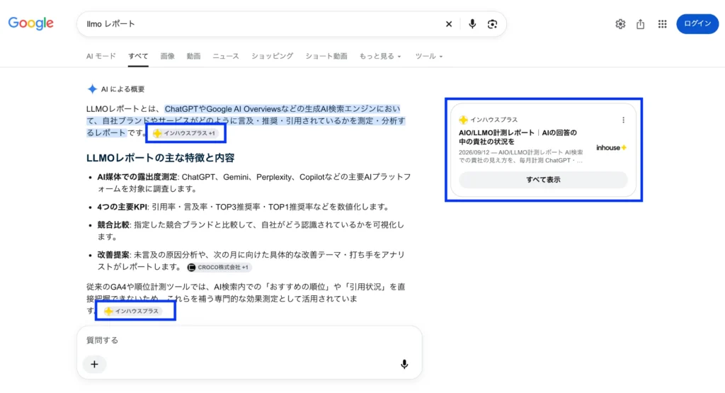This screenshot has height=393, width=725.
Task: Click the share icon in header
Action: 640,24
